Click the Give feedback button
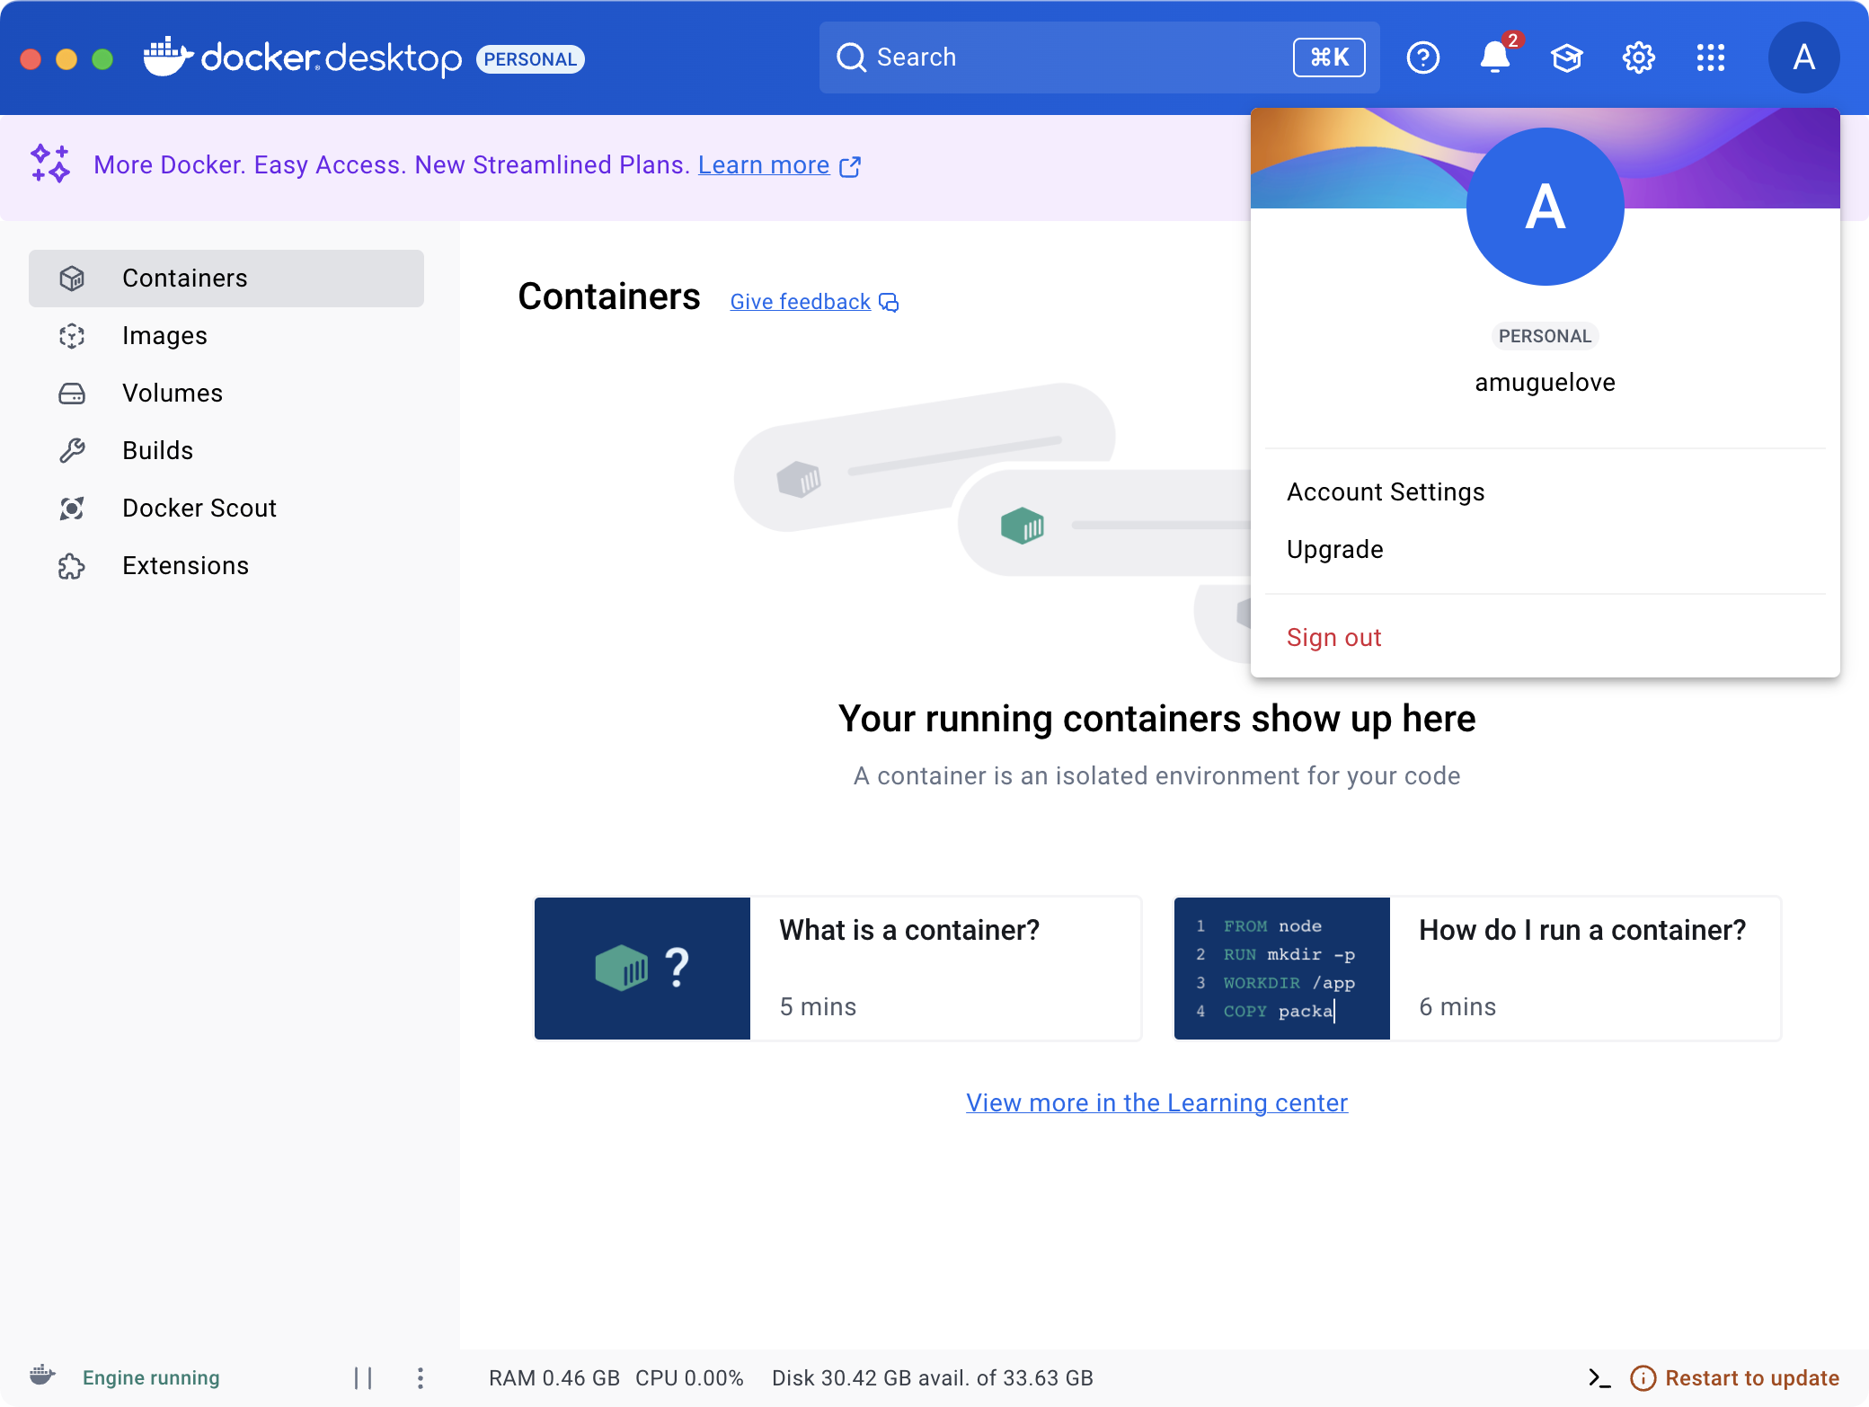 tap(814, 302)
